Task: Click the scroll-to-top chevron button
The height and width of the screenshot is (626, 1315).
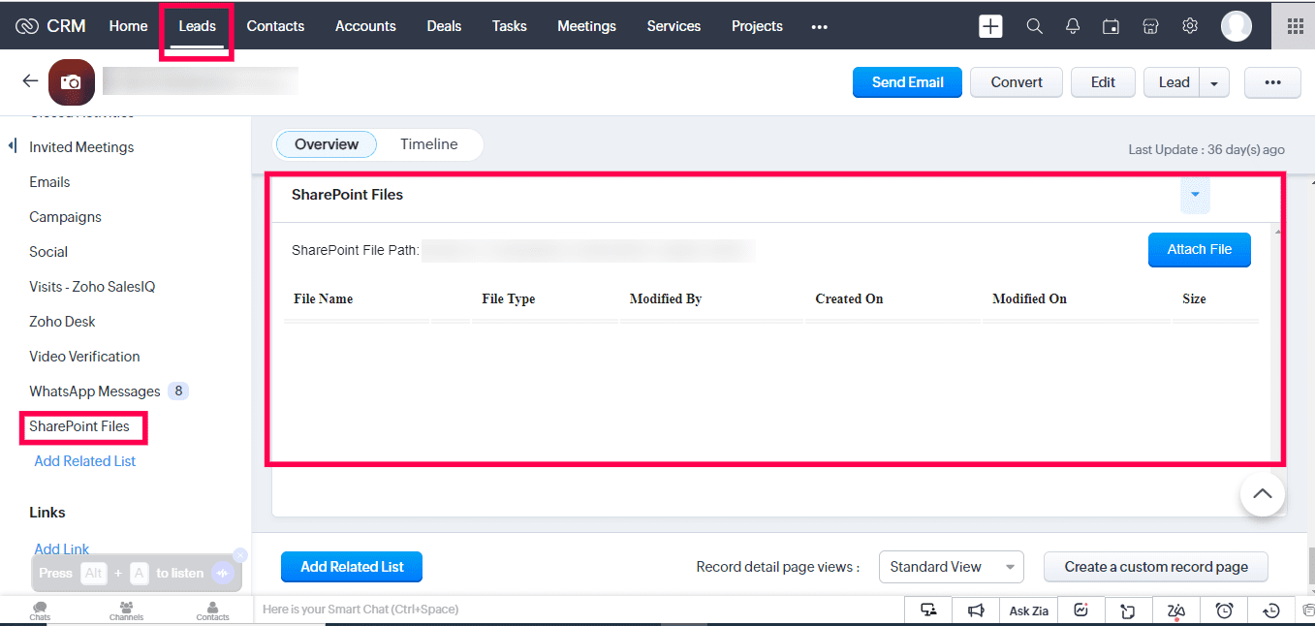Action: tap(1262, 494)
